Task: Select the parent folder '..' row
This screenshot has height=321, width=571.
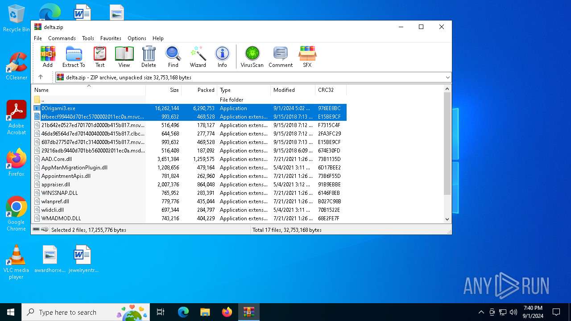Action: click(x=189, y=100)
